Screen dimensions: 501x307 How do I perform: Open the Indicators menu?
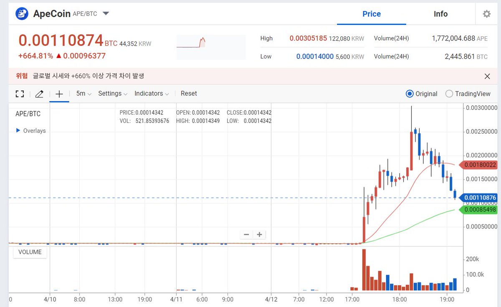click(x=149, y=94)
